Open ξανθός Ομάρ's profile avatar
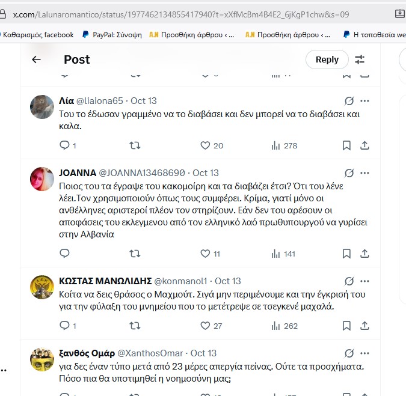The width and height of the screenshot is (406, 396). 42,359
